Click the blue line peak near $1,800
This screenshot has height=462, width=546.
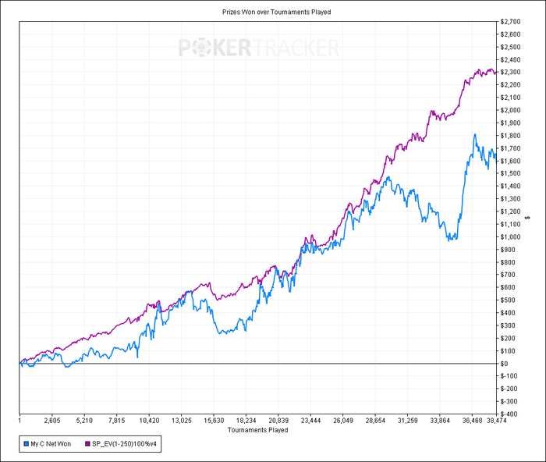click(474, 134)
